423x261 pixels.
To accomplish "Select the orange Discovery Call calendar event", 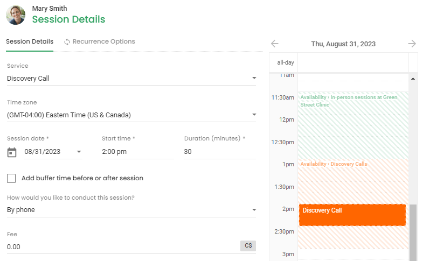I will tap(352, 215).
